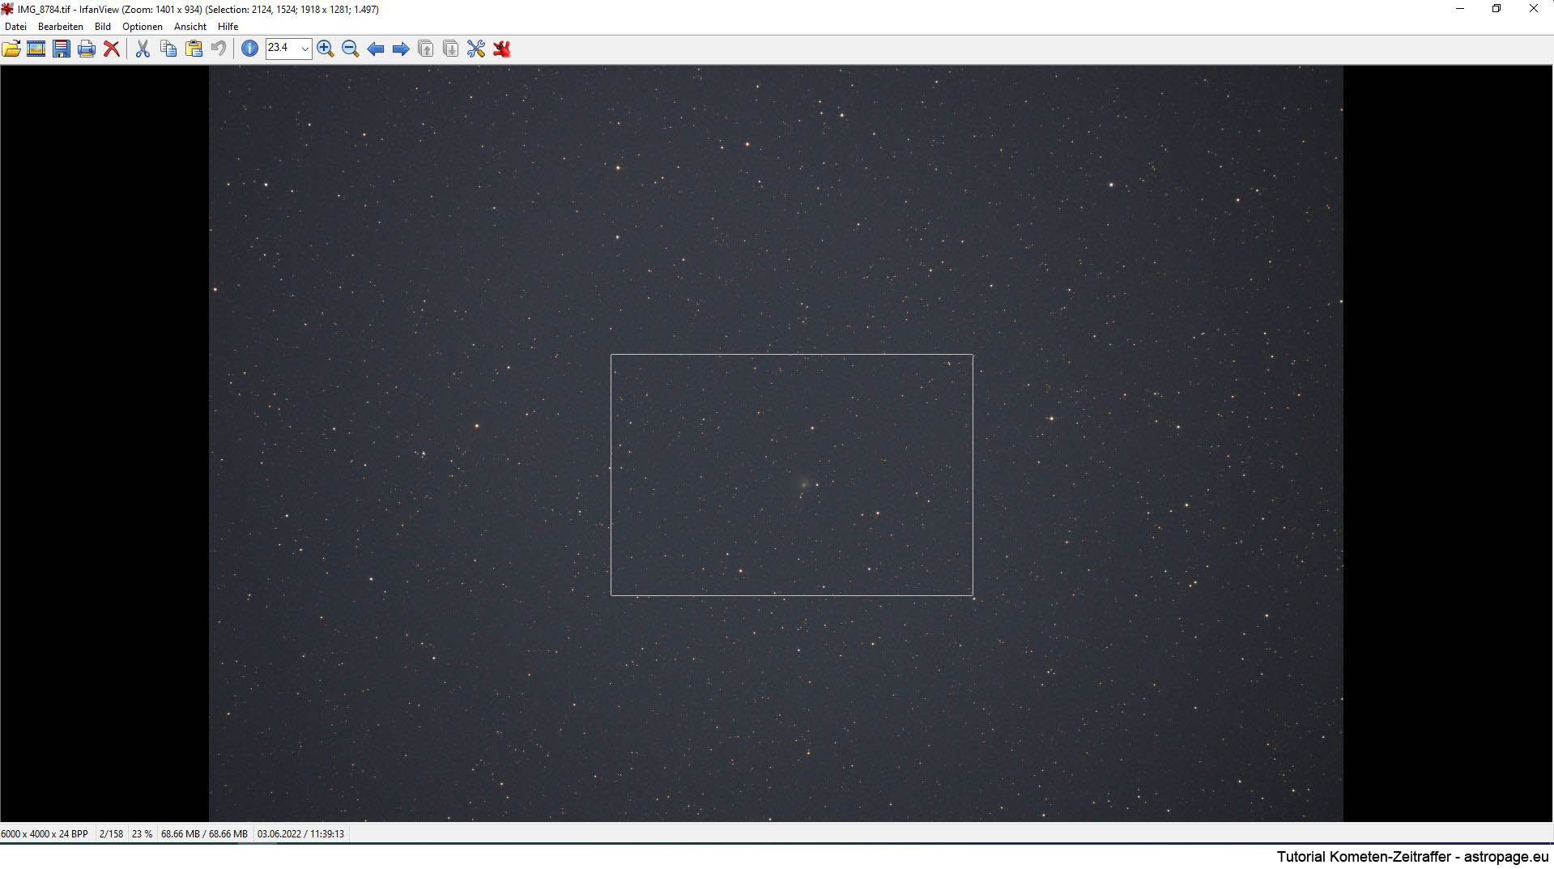Click the date 03.06.2022 / 11:39:13
The image size is (1554, 869).
(x=300, y=833)
